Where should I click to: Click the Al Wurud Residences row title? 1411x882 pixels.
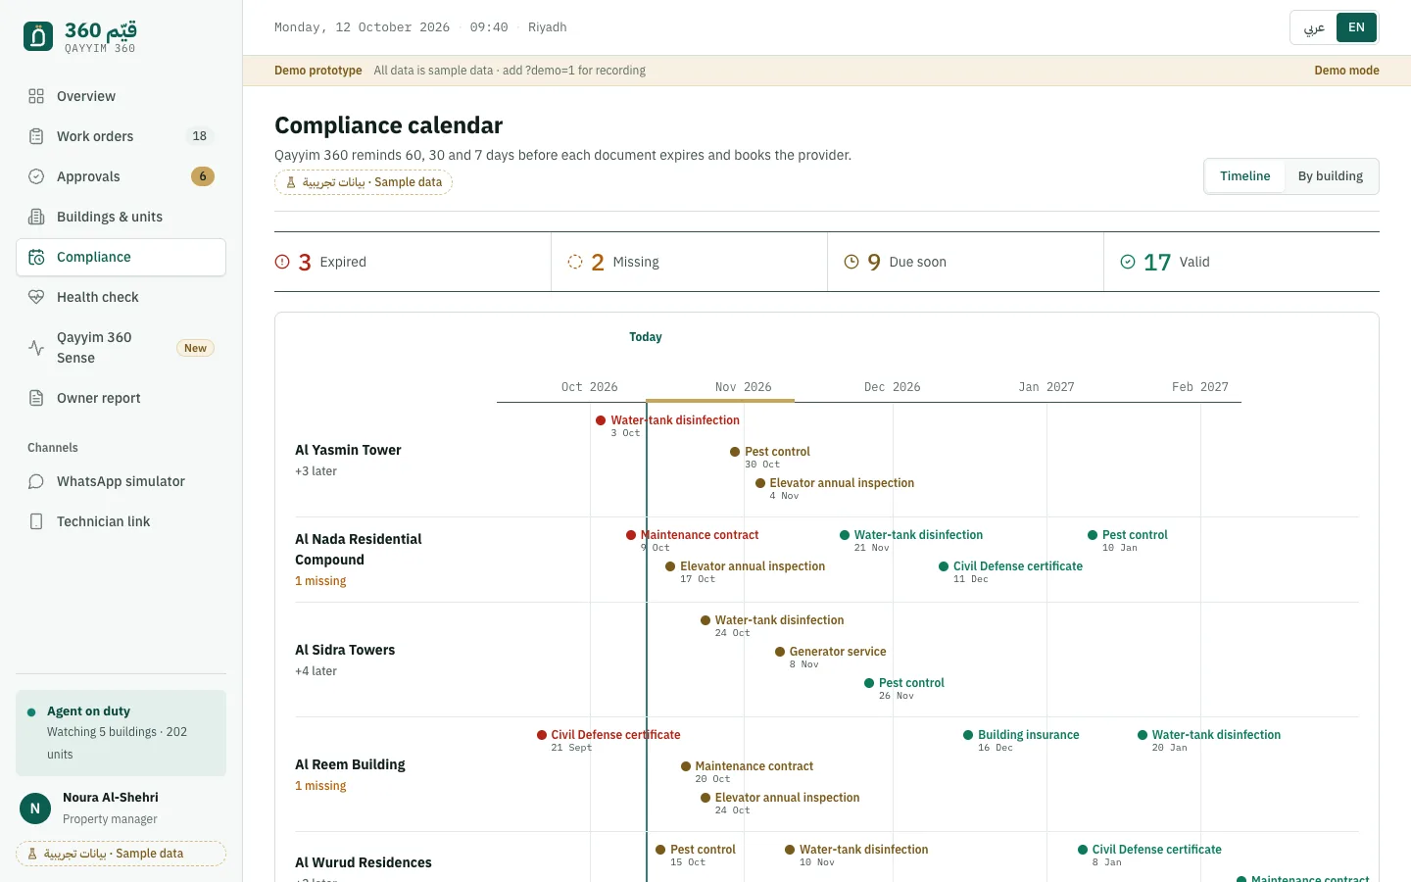(x=364, y=862)
